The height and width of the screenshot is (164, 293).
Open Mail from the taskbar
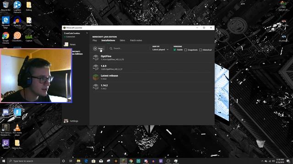[101, 161]
